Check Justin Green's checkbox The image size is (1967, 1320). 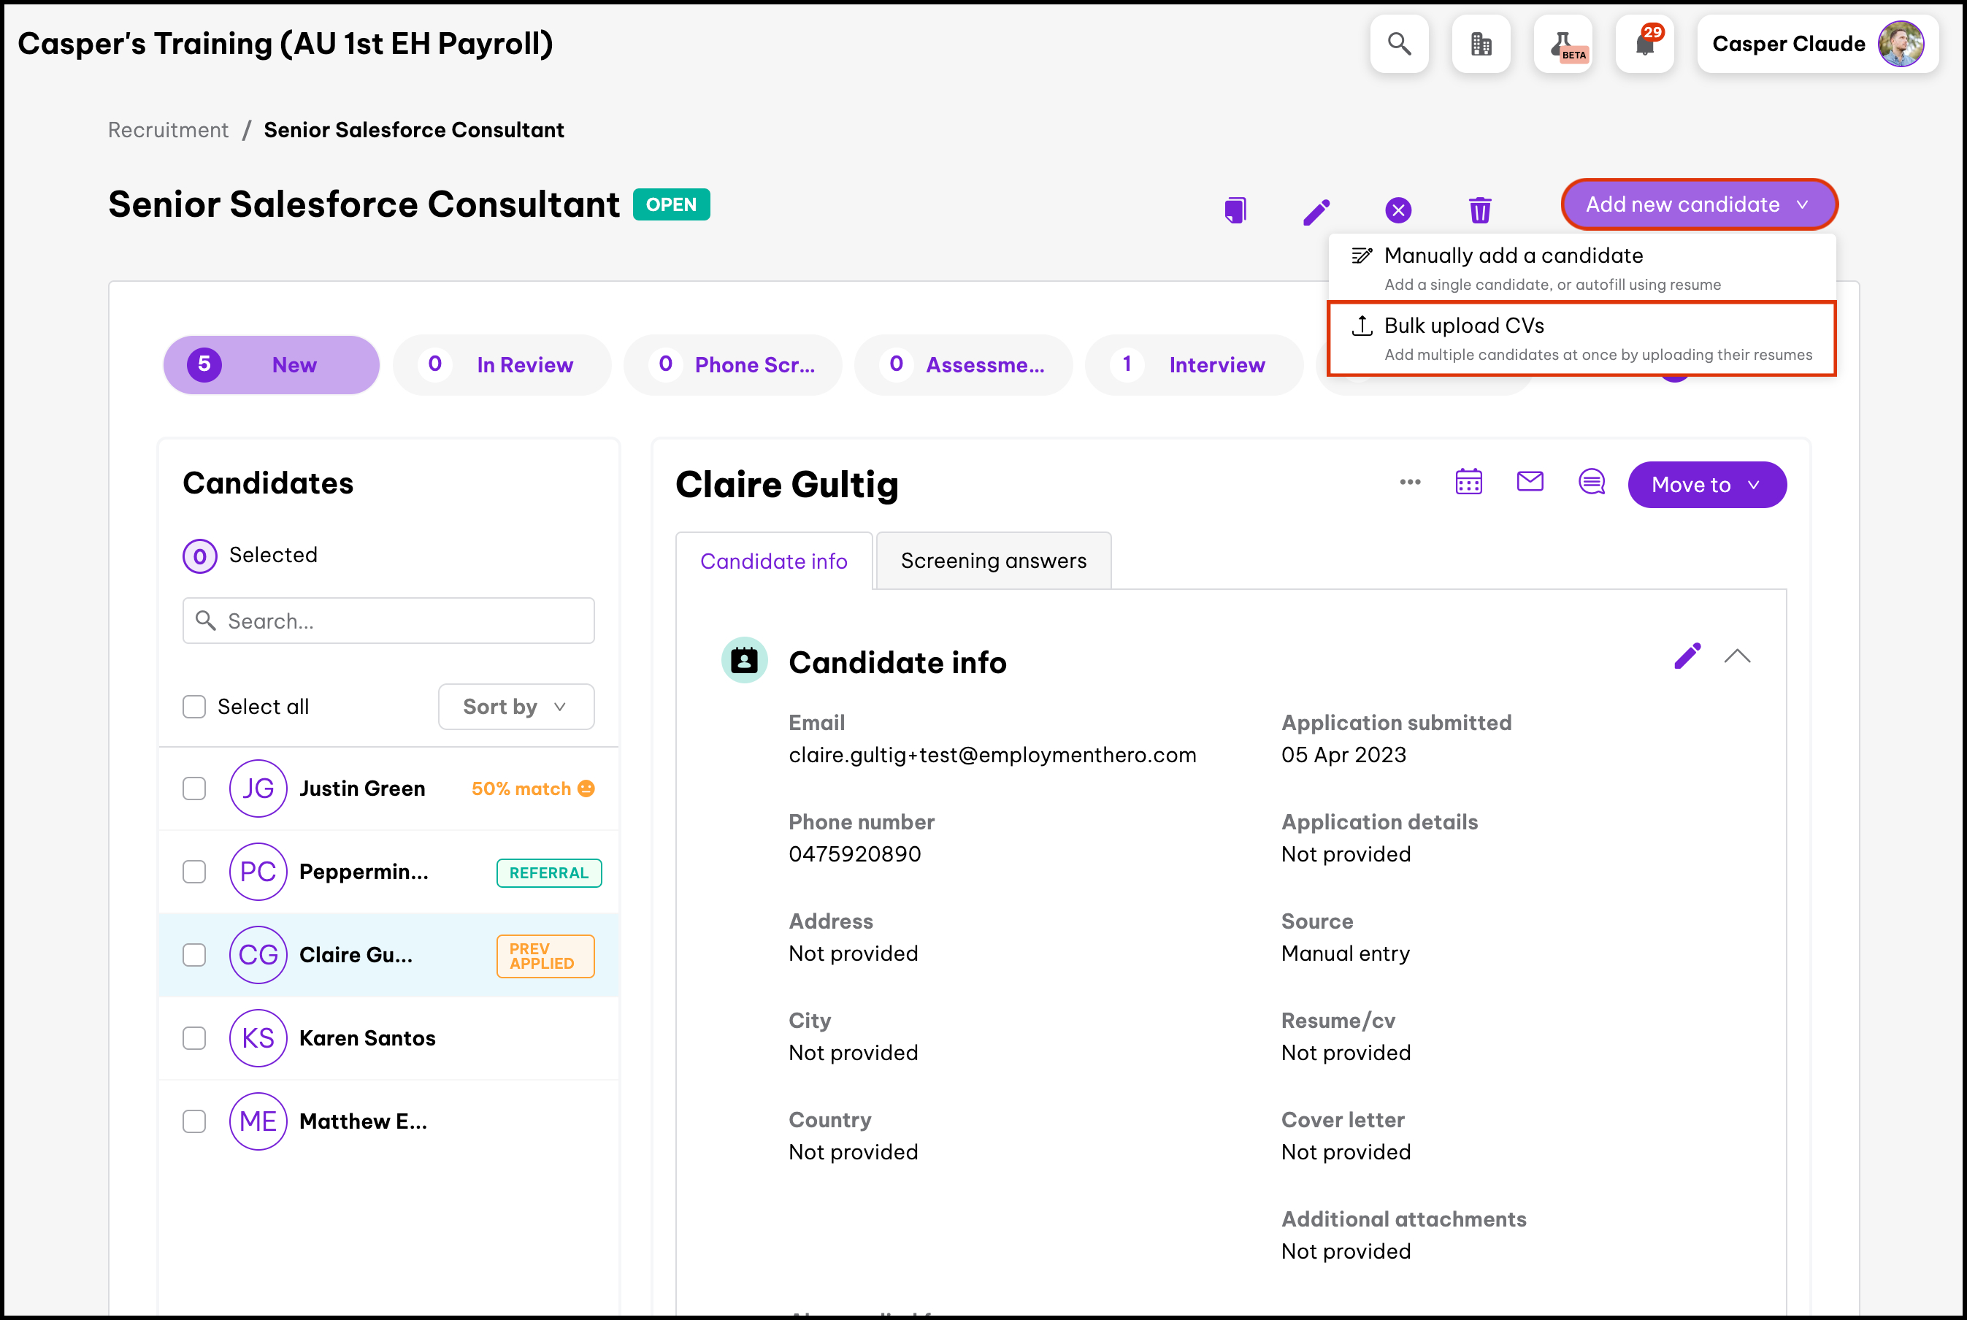[x=194, y=788]
